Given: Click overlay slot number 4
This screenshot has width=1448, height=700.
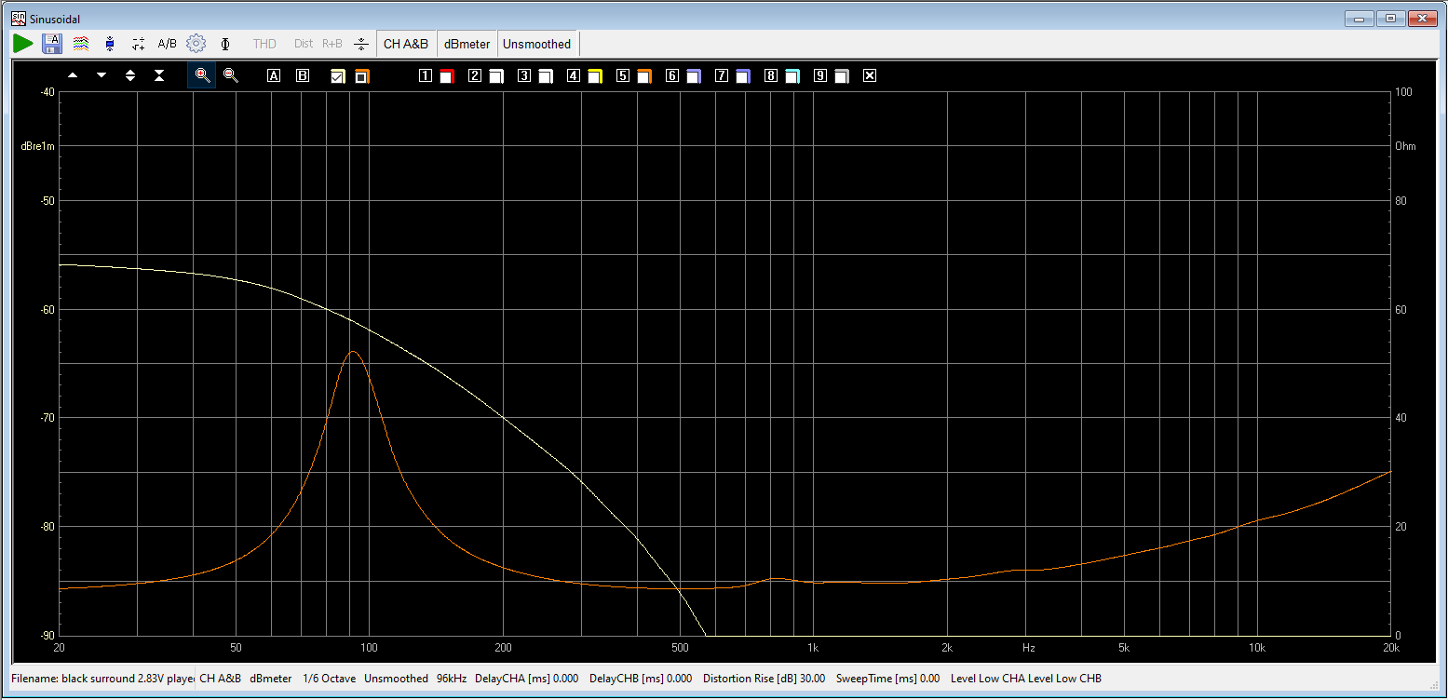Looking at the screenshot, I should 574,75.
